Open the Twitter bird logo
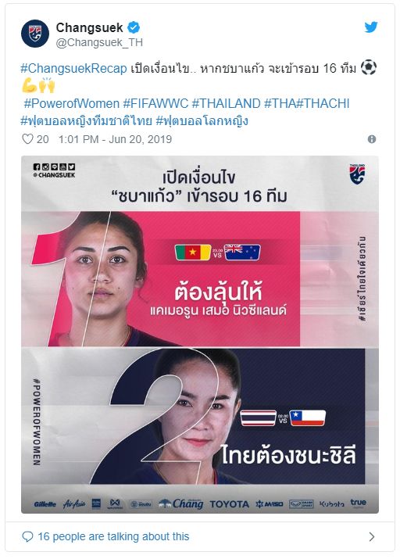The width and height of the screenshot is (400, 559). (371, 27)
